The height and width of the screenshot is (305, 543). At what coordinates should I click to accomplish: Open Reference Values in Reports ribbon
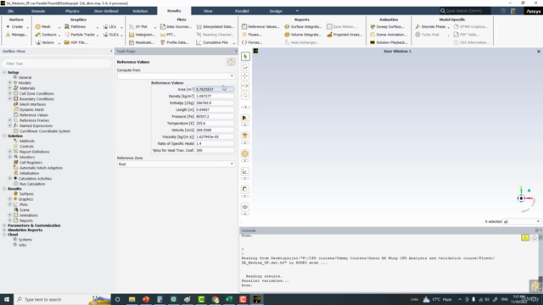[x=260, y=26]
